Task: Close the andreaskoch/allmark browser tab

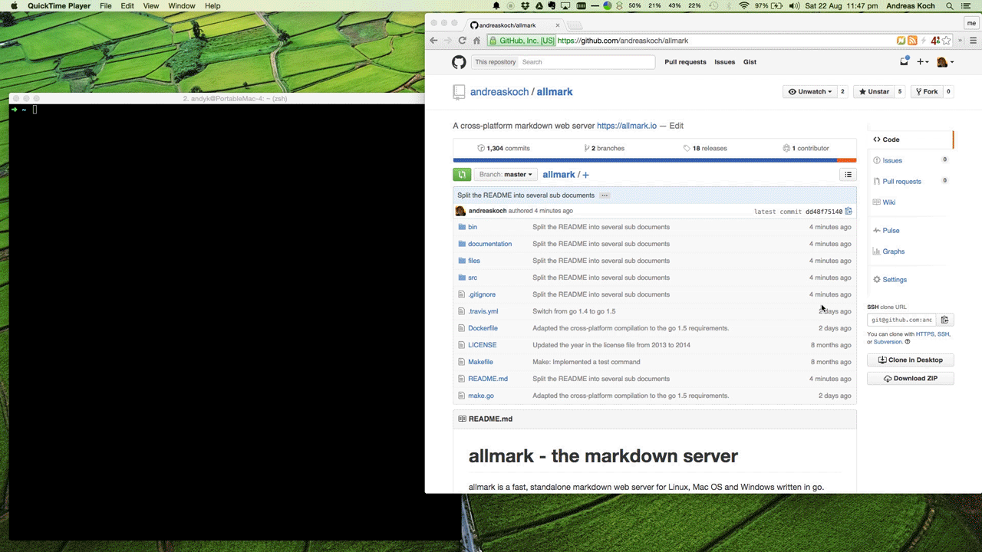Action: [x=558, y=25]
